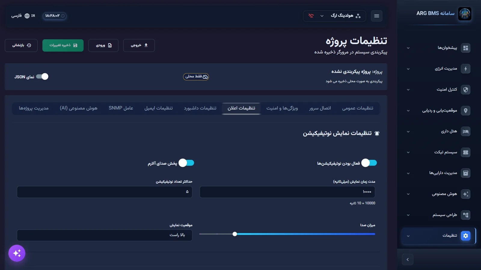
Task: Click the security control shield icon
Action: click(466, 90)
